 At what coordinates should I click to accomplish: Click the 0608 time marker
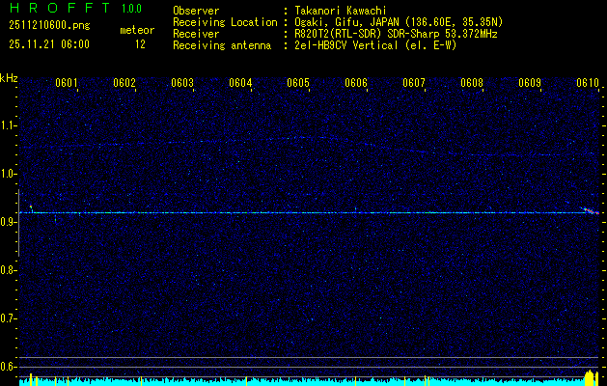472,83
